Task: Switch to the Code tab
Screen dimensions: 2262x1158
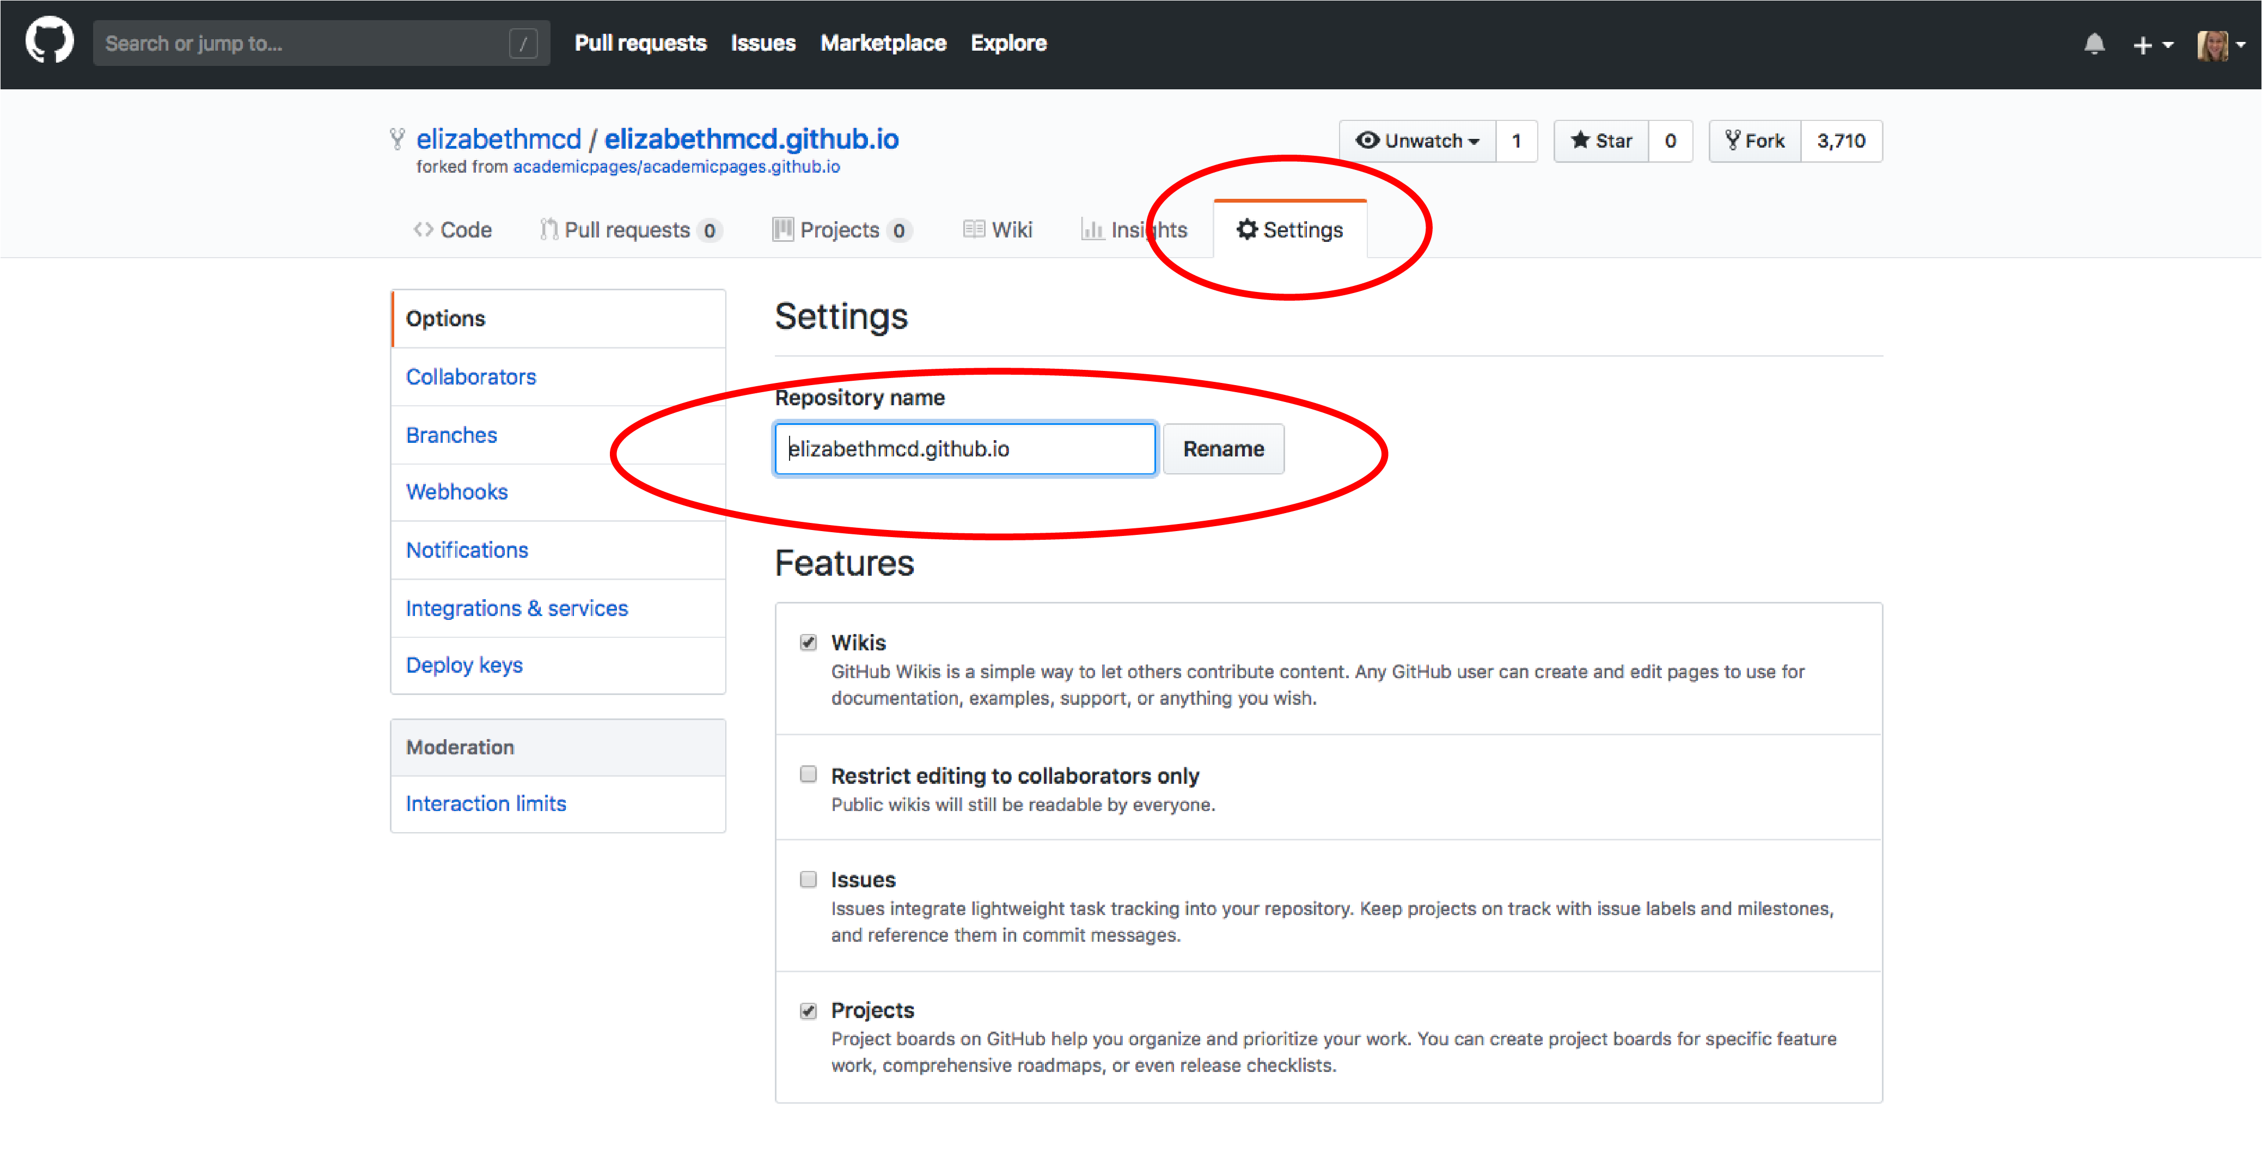Action: point(452,230)
